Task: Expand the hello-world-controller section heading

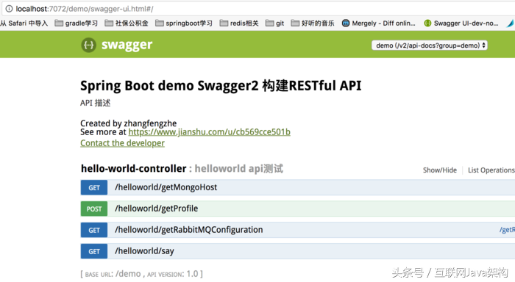Action: [x=133, y=169]
